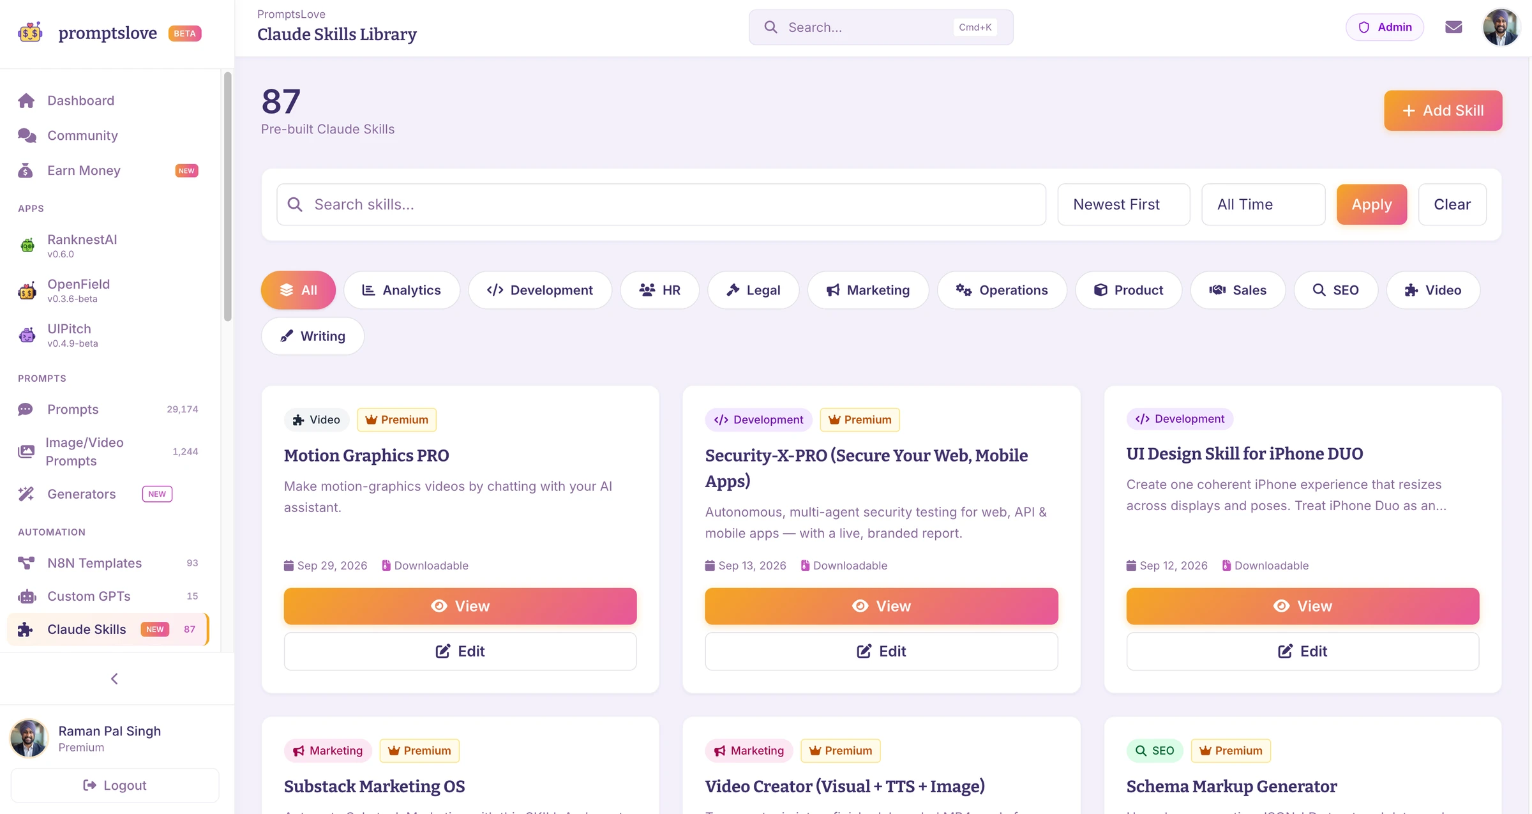
Task: Open Generators magic wand icon
Action: [26, 494]
